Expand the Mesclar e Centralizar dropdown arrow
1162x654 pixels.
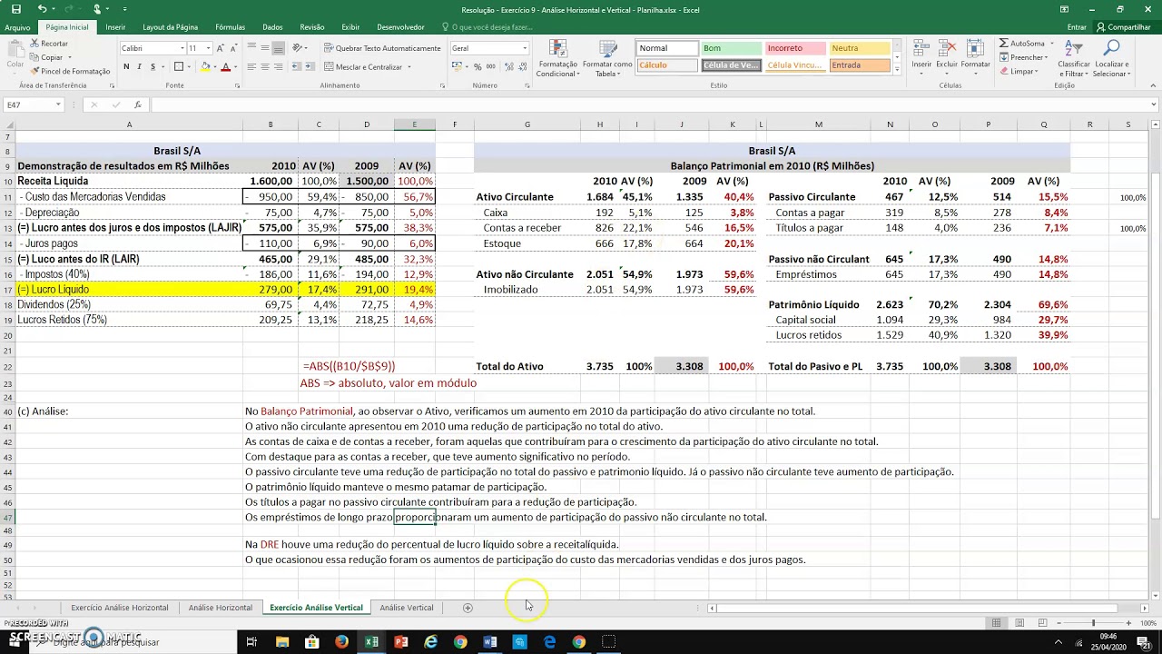(x=409, y=66)
